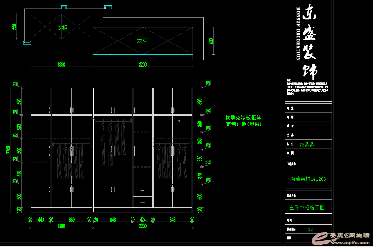Select the 2760 overall height dimension
This screenshot has width=373, height=247.
(9, 150)
